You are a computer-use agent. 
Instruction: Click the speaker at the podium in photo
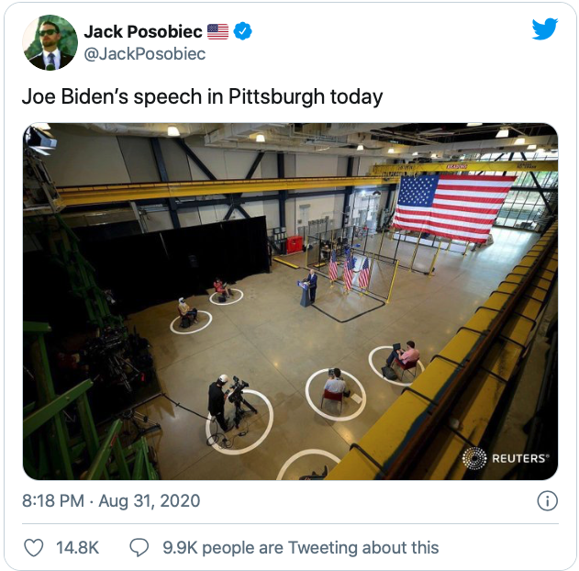pyautogui.click(x=312, y=286)
